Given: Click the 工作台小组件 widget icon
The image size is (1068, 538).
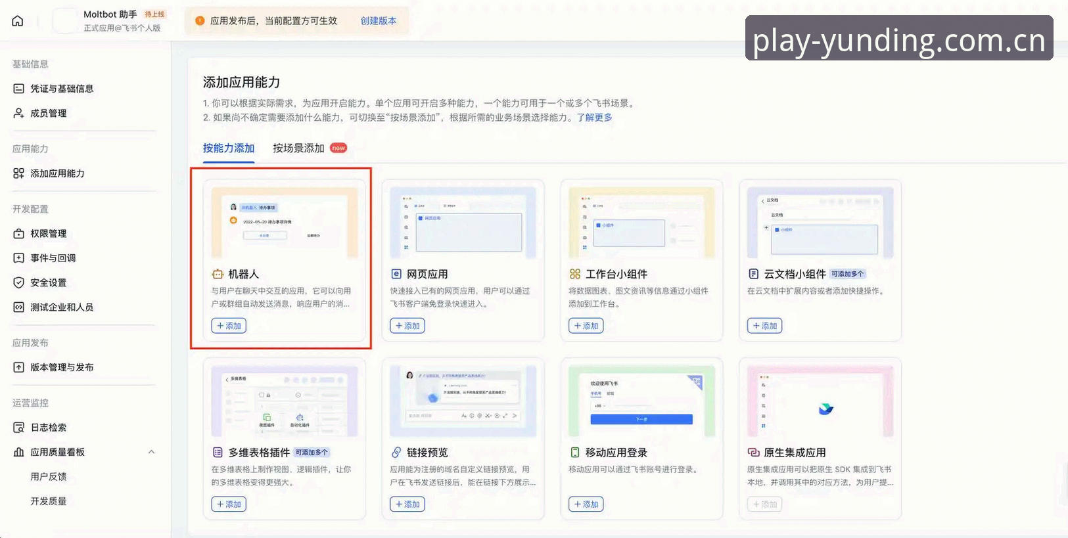Looking at the screenshot, I should coord(575,274).
